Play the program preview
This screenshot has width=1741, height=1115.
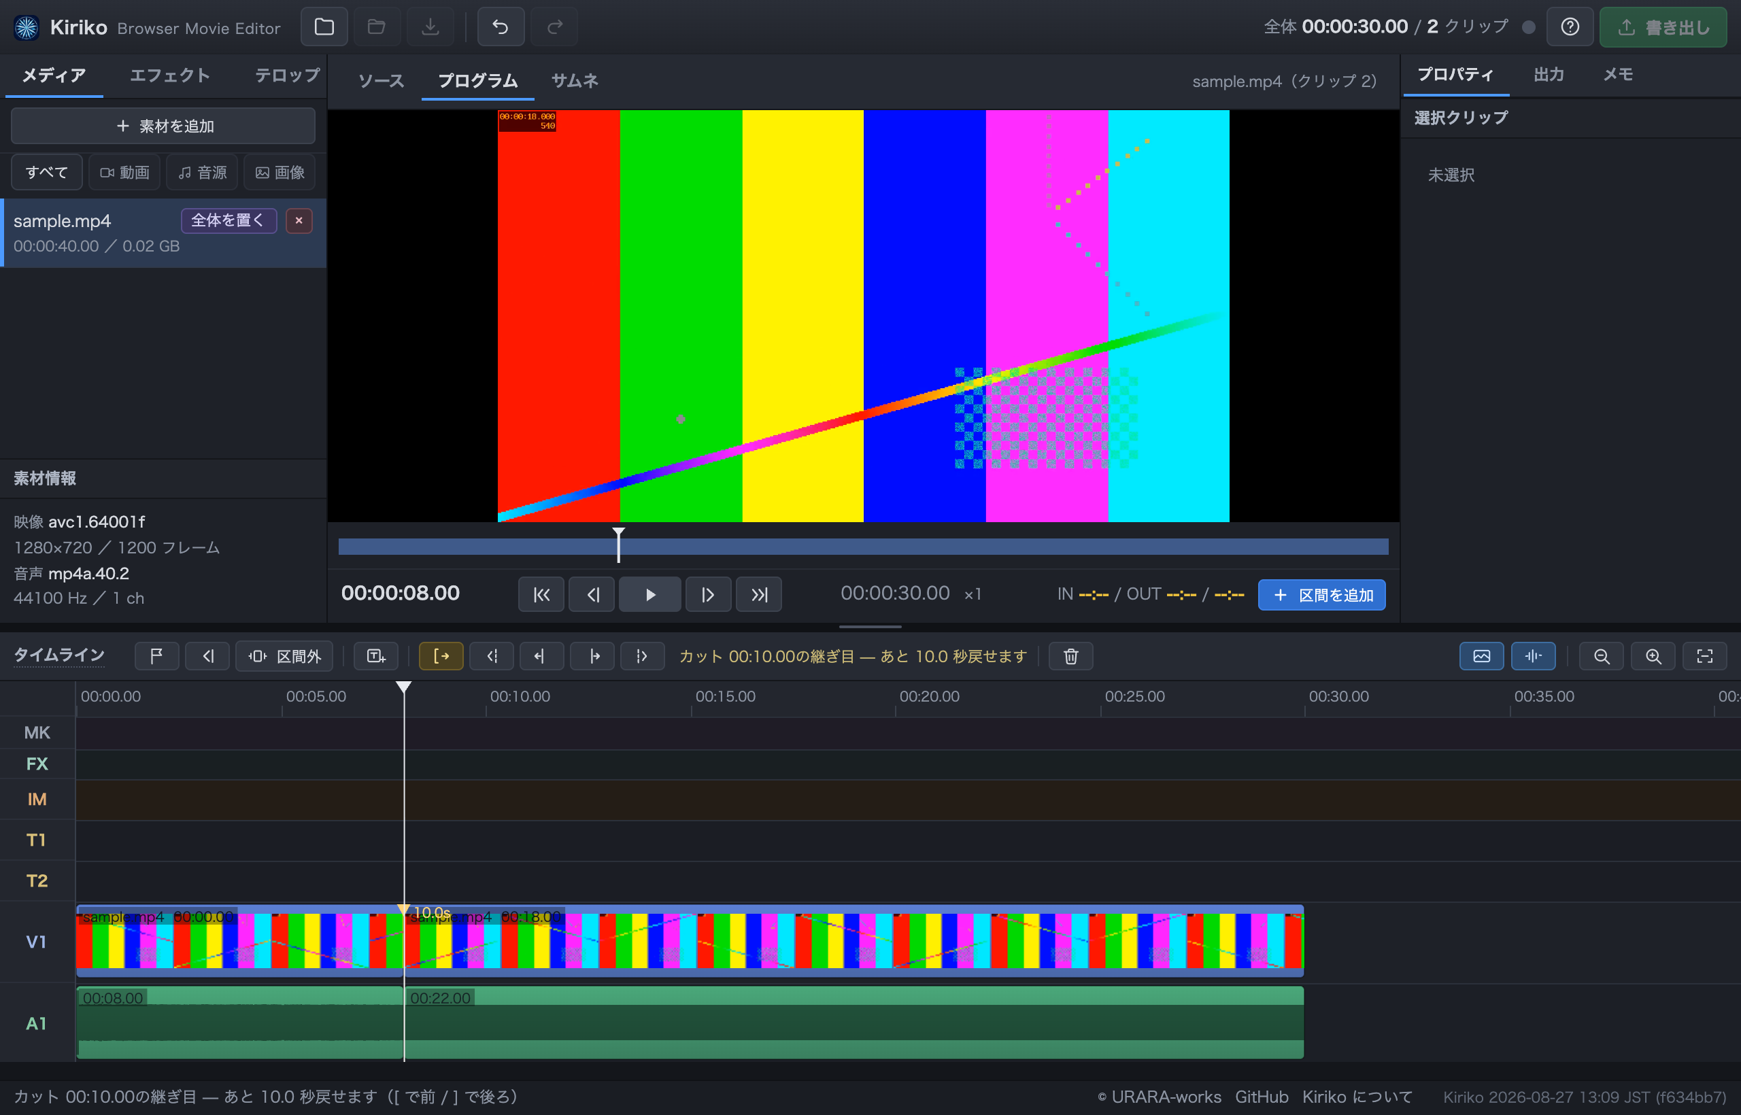tap(649, 594)
